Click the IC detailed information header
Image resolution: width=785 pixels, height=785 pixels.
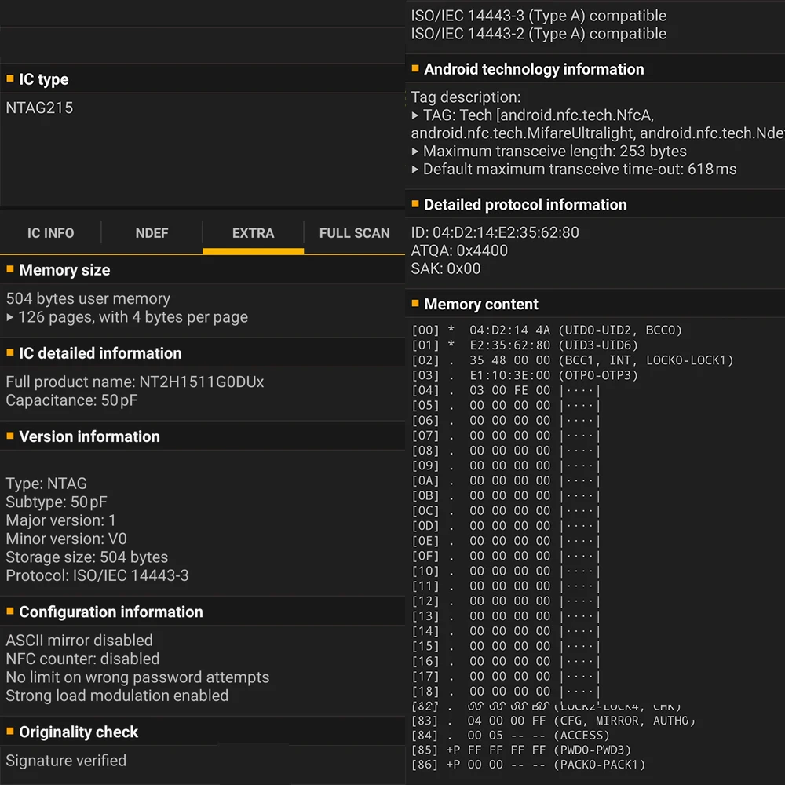tap(203, 353)
